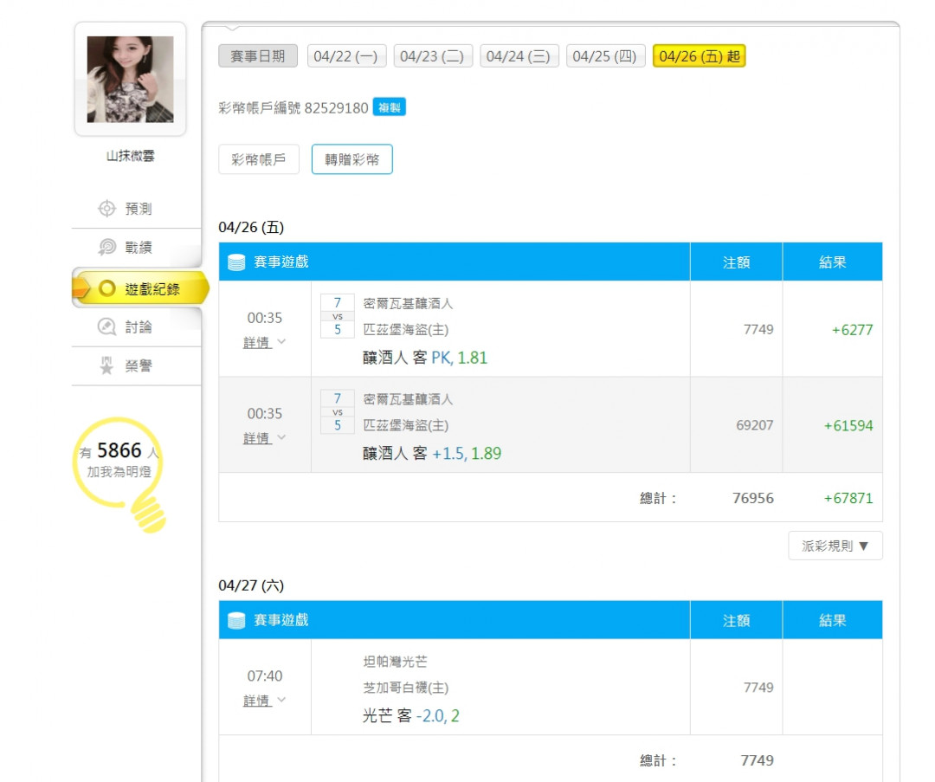935x782 pixels.
Task: Copy account number with 複製 button
Action: pyautogui.click(x=389, y=107)
